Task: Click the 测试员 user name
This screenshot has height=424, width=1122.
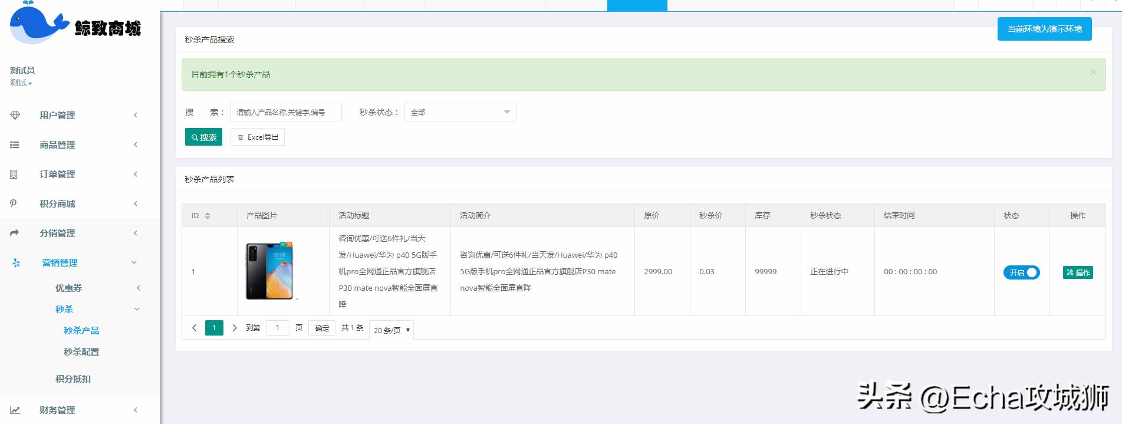Action: coord(22,70)
